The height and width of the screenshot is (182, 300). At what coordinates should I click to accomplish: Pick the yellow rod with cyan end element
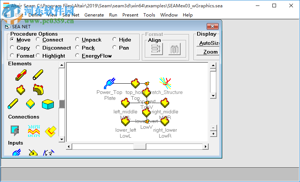coord(13,104)
